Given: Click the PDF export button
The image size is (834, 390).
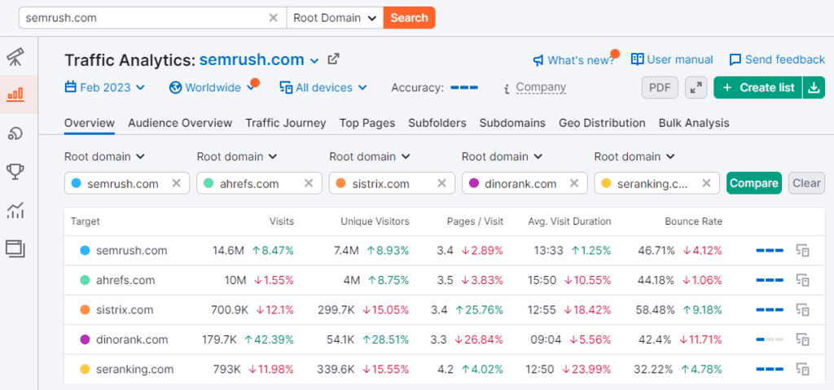Looking at the screenshot, I should coord(660,88).
